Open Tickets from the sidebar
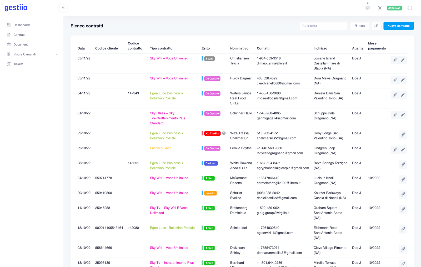 (18, 64)
